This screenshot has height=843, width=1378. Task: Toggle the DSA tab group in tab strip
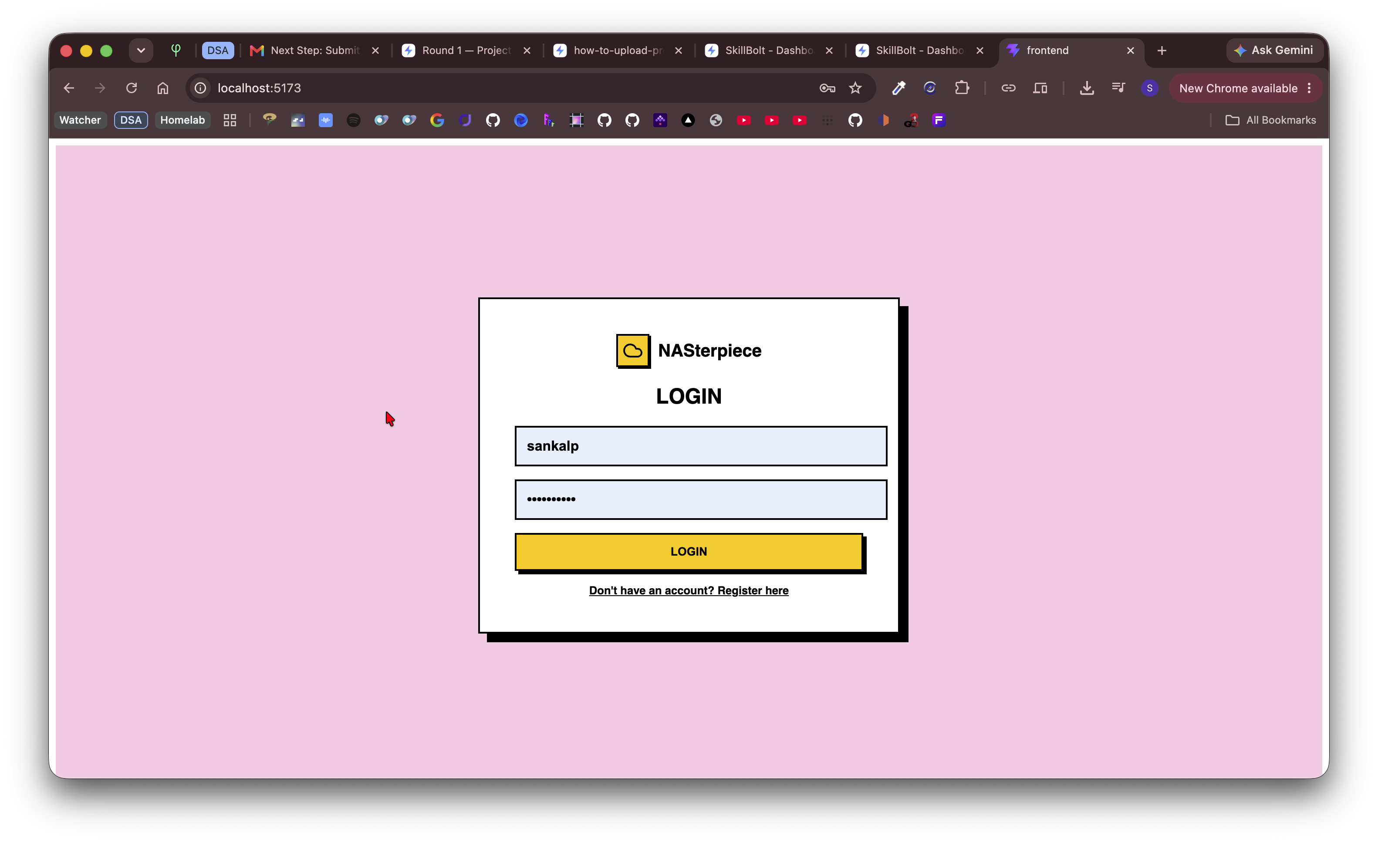[218, 51]
